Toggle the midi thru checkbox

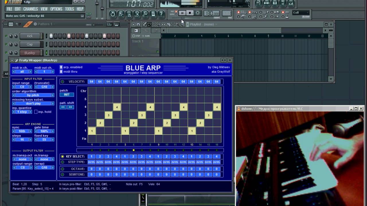(61, 72)
